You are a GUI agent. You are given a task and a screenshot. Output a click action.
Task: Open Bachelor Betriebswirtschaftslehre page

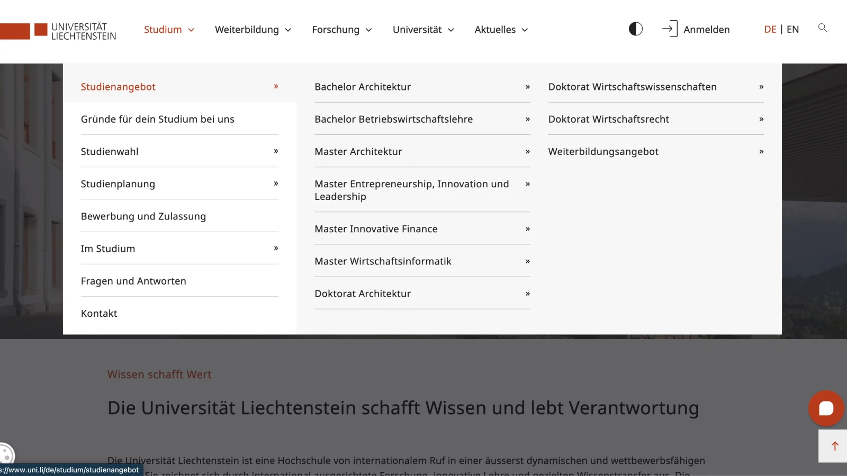pyautogui.click(x=393, y=119)
